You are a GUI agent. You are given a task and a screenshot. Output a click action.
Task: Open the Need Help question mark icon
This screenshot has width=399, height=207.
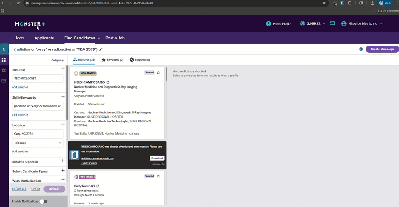click(268, 24)
